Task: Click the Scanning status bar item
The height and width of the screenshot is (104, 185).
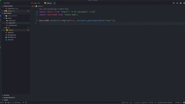Action: 16,103
